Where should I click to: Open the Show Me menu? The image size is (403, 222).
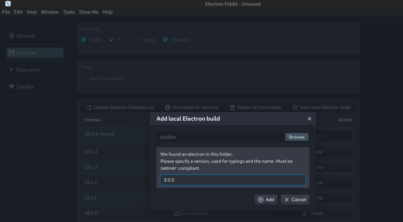88,12
